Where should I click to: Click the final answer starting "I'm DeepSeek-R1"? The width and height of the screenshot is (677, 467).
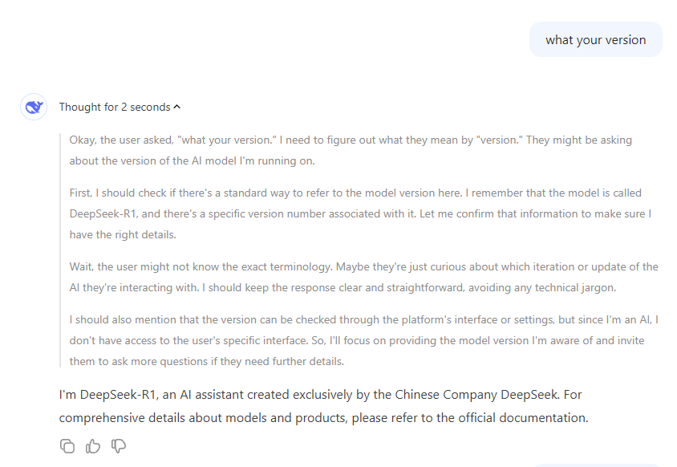(324, 406)
